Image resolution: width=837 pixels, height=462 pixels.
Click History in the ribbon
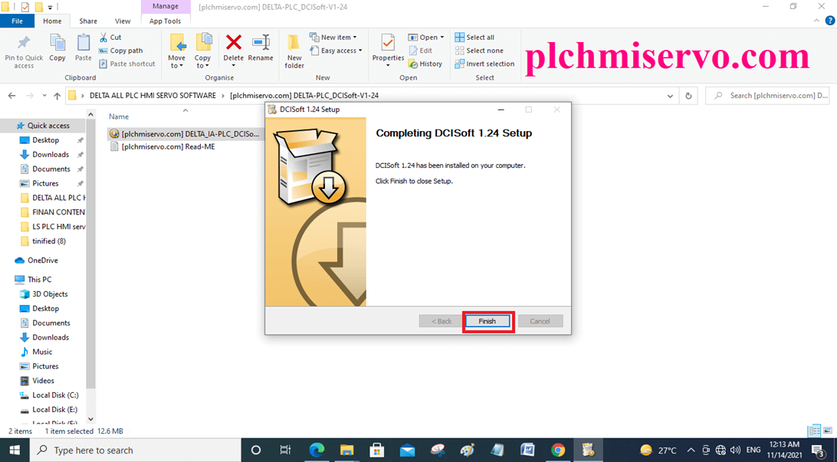pos(425,64)
